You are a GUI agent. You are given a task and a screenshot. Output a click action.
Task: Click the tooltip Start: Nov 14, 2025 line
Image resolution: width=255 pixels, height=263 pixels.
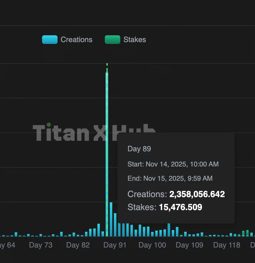coord(173,164)
